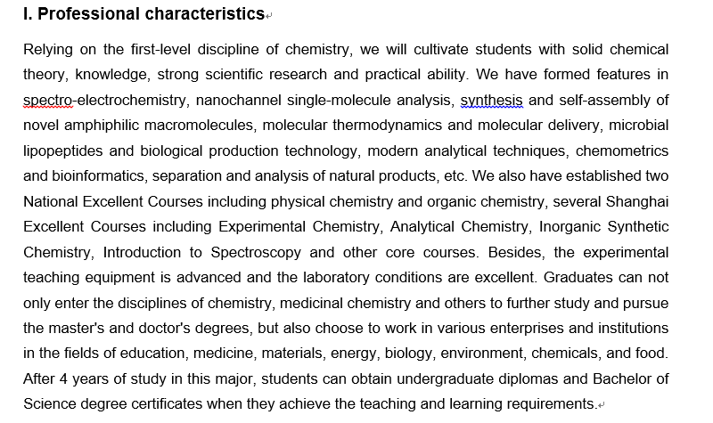This screenshot has height=423, width=713.
Task: Click the word "lipopeptides"
Action: pos(61,150)
